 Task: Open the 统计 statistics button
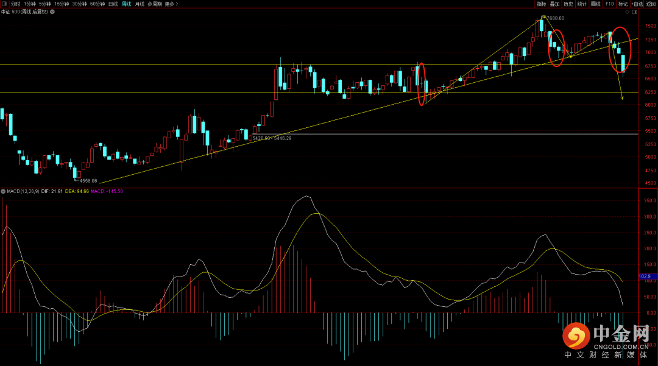(x=582, y=4)
